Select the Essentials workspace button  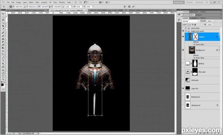pyautogui.click(x=179, y=2)
